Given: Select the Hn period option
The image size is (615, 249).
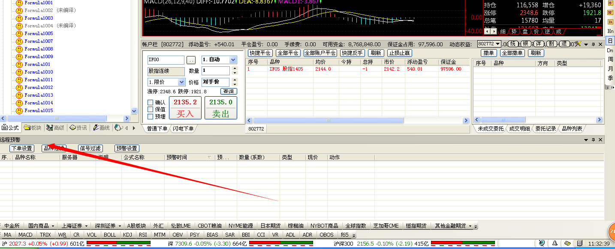Looking at the screenshot, I should 610,31.
